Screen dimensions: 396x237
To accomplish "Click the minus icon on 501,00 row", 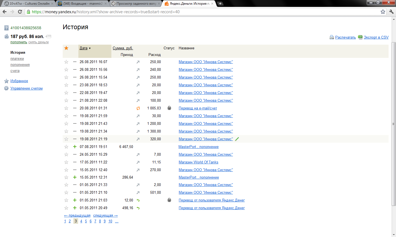I will pos(75,192).
